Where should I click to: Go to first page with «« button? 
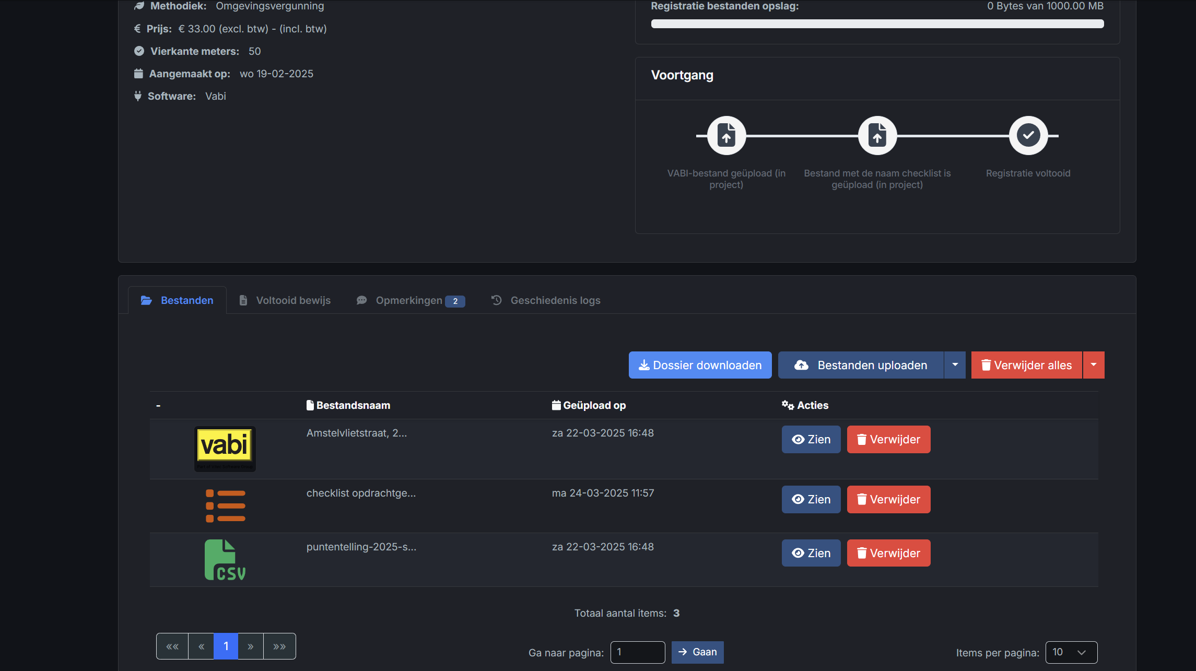pos(172,646)
